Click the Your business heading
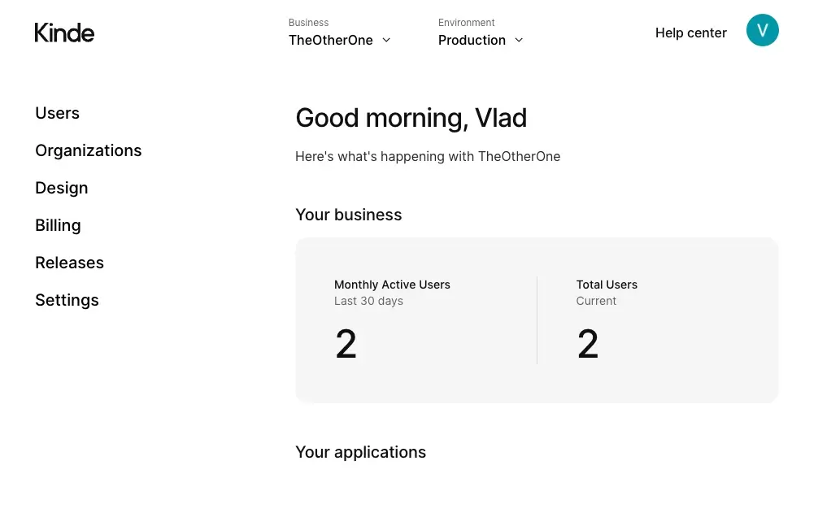Image resolution: width=818 pixels, height=526 pixels. click(348, 215)
